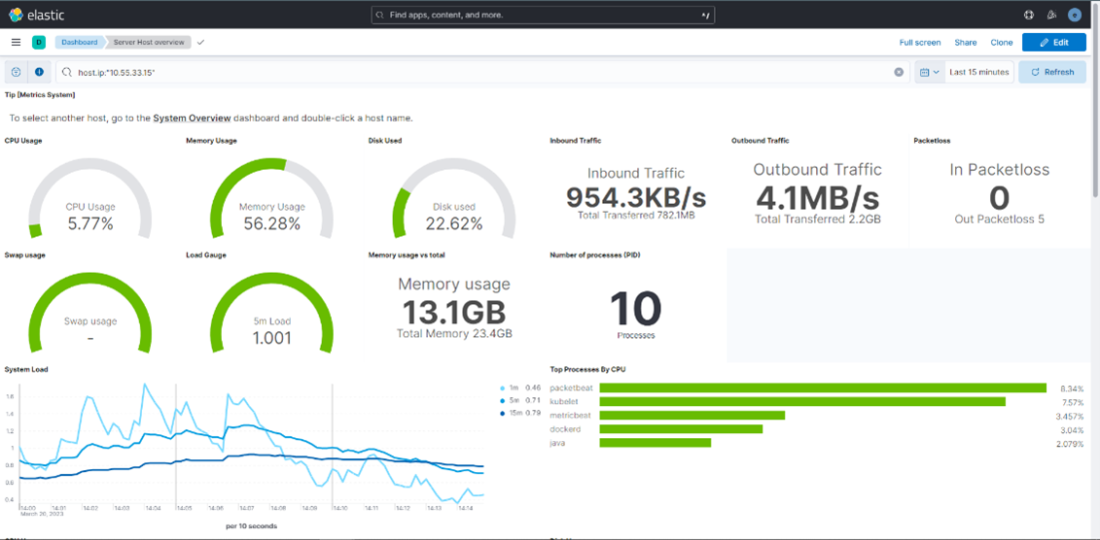Expand the Last 15 minutes time range
This screenshot has width=1100, height=540.
pos(978,72)
